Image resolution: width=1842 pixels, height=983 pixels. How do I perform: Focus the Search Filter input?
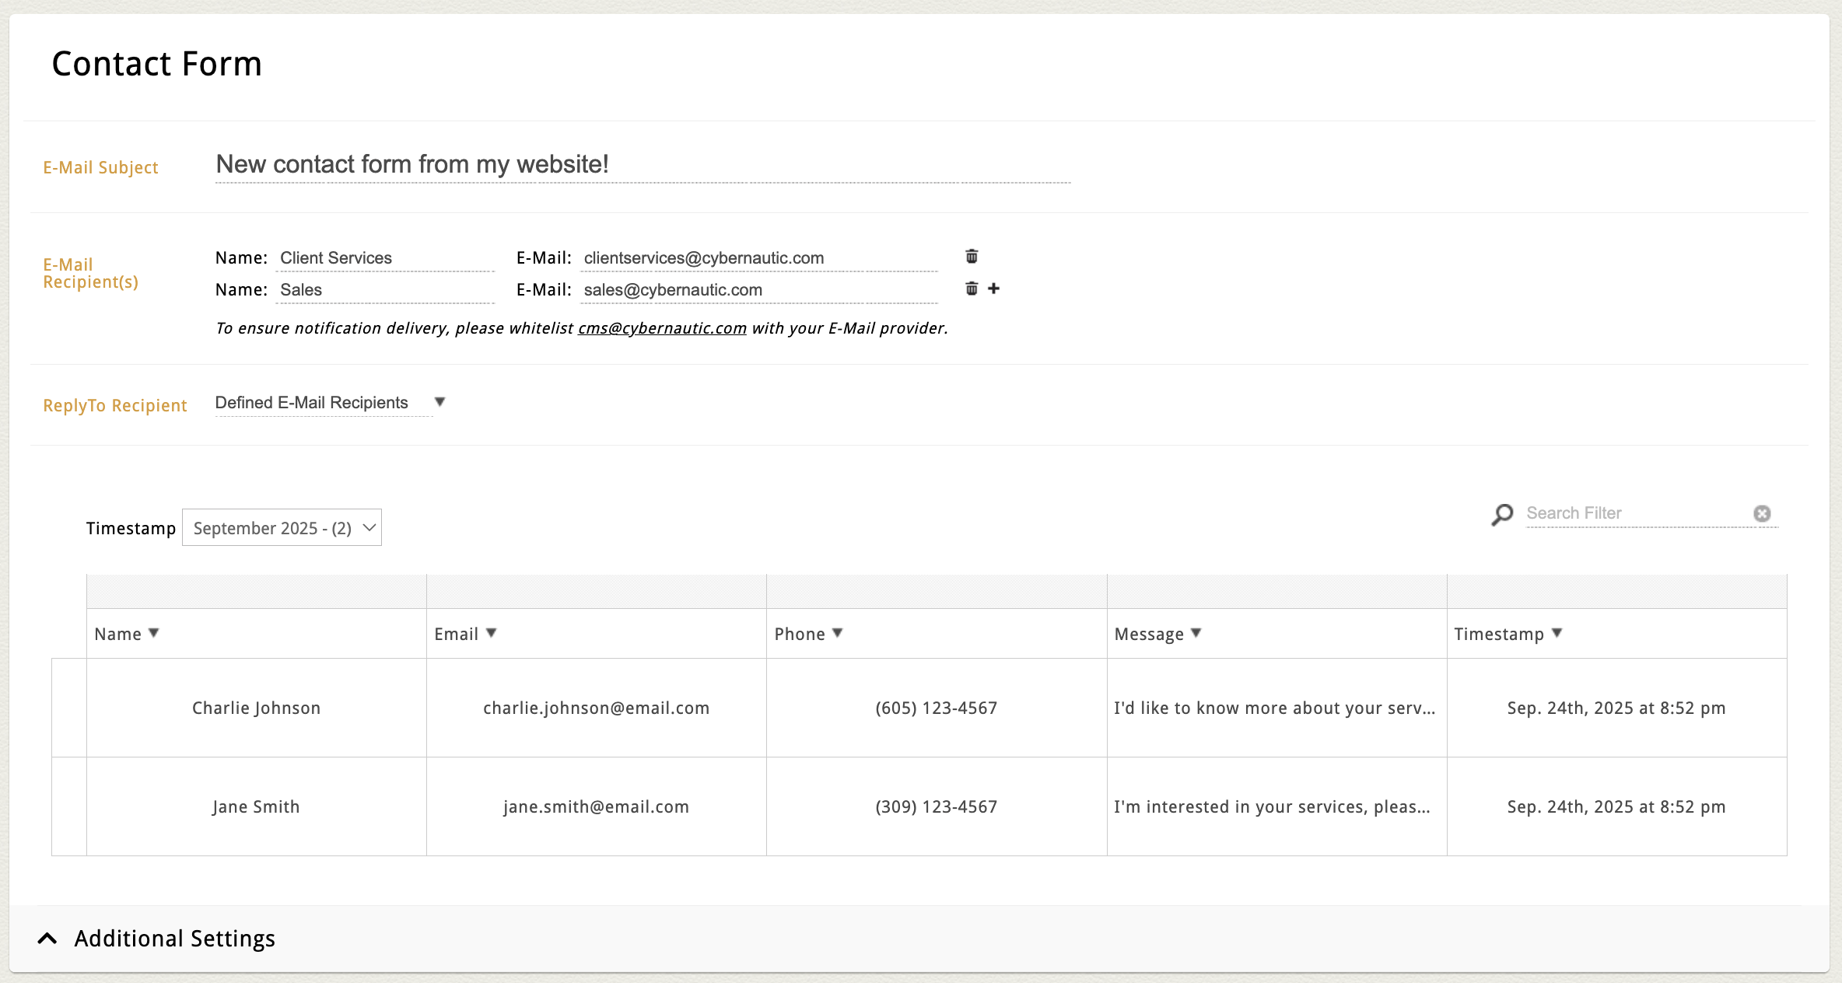click(1634, 513)
